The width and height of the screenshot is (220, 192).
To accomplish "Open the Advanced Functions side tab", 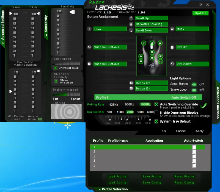I will click(218, 103).
